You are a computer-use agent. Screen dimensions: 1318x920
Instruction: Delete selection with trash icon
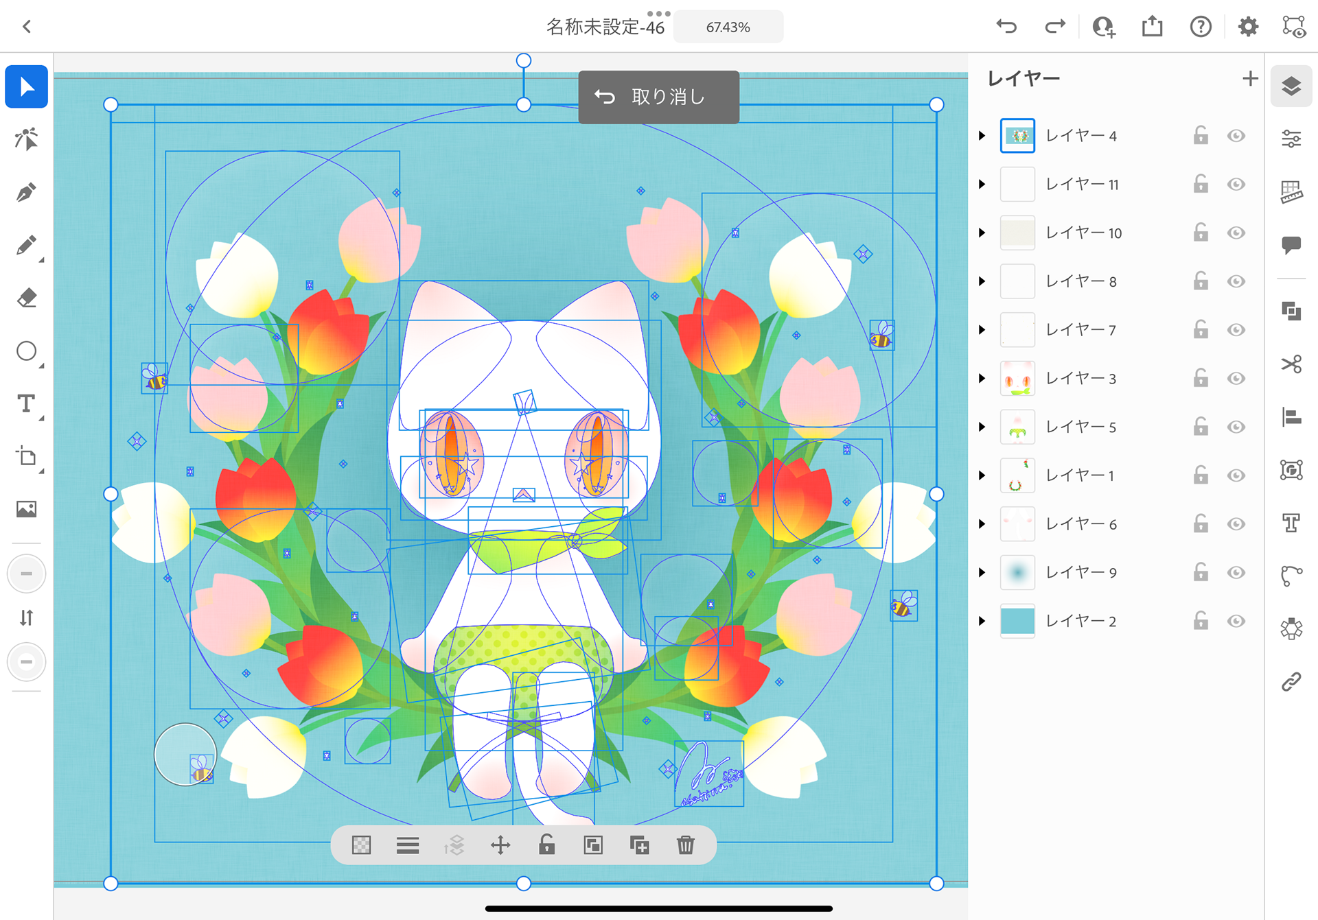point(685,845)
